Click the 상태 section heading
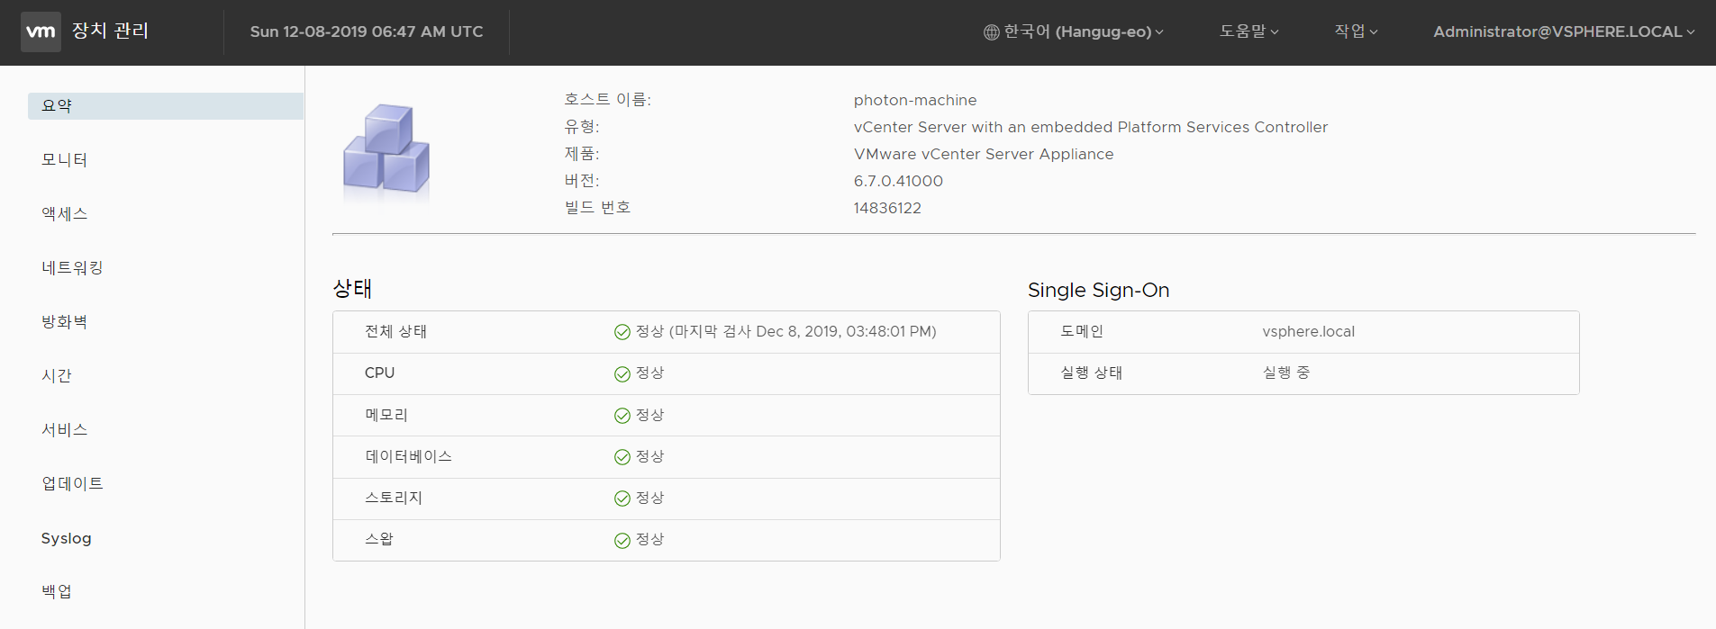The image size is (1716, 629). [x=352, y=289]
